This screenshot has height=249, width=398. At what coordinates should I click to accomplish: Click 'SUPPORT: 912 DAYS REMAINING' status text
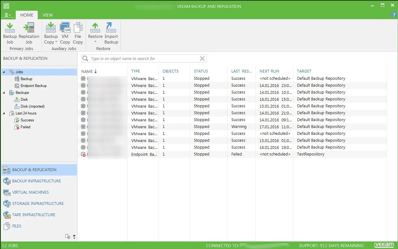[x=331, y=246]
